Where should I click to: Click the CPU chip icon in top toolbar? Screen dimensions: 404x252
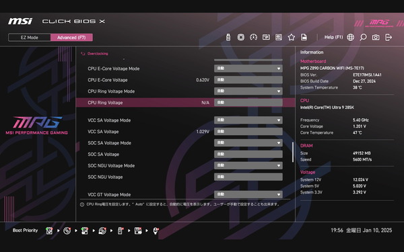240,37
